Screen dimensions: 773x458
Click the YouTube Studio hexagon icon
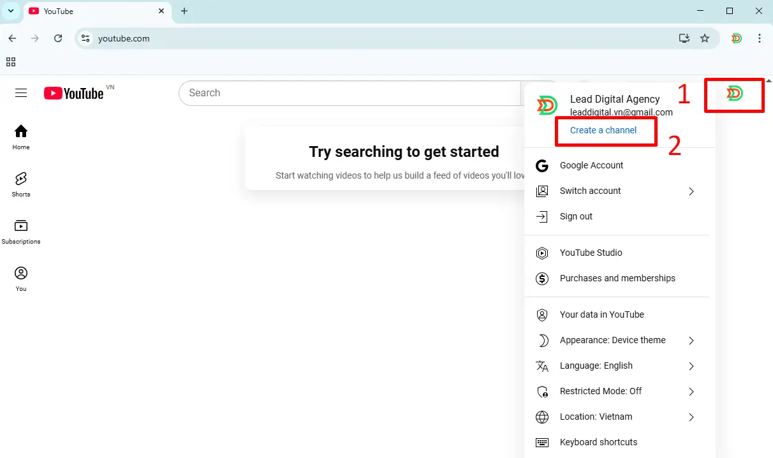click(x=542, y=253)
